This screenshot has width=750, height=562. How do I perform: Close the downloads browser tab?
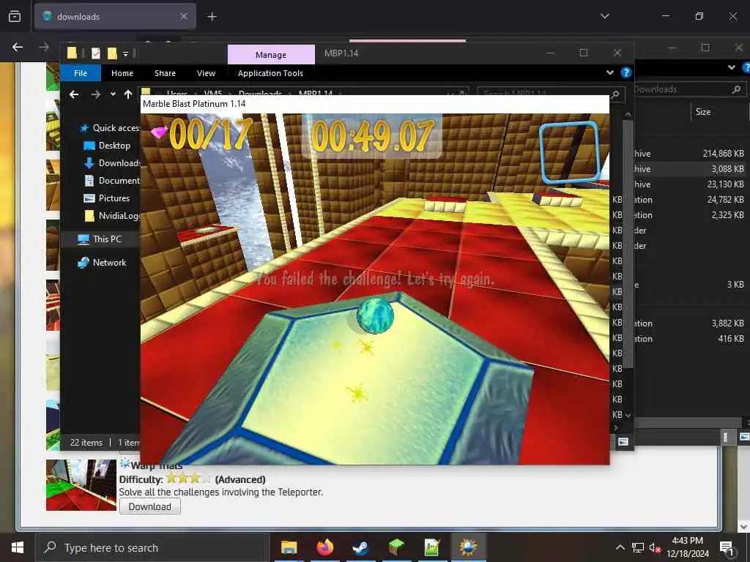pyautogui.click(x=184, y=16)
